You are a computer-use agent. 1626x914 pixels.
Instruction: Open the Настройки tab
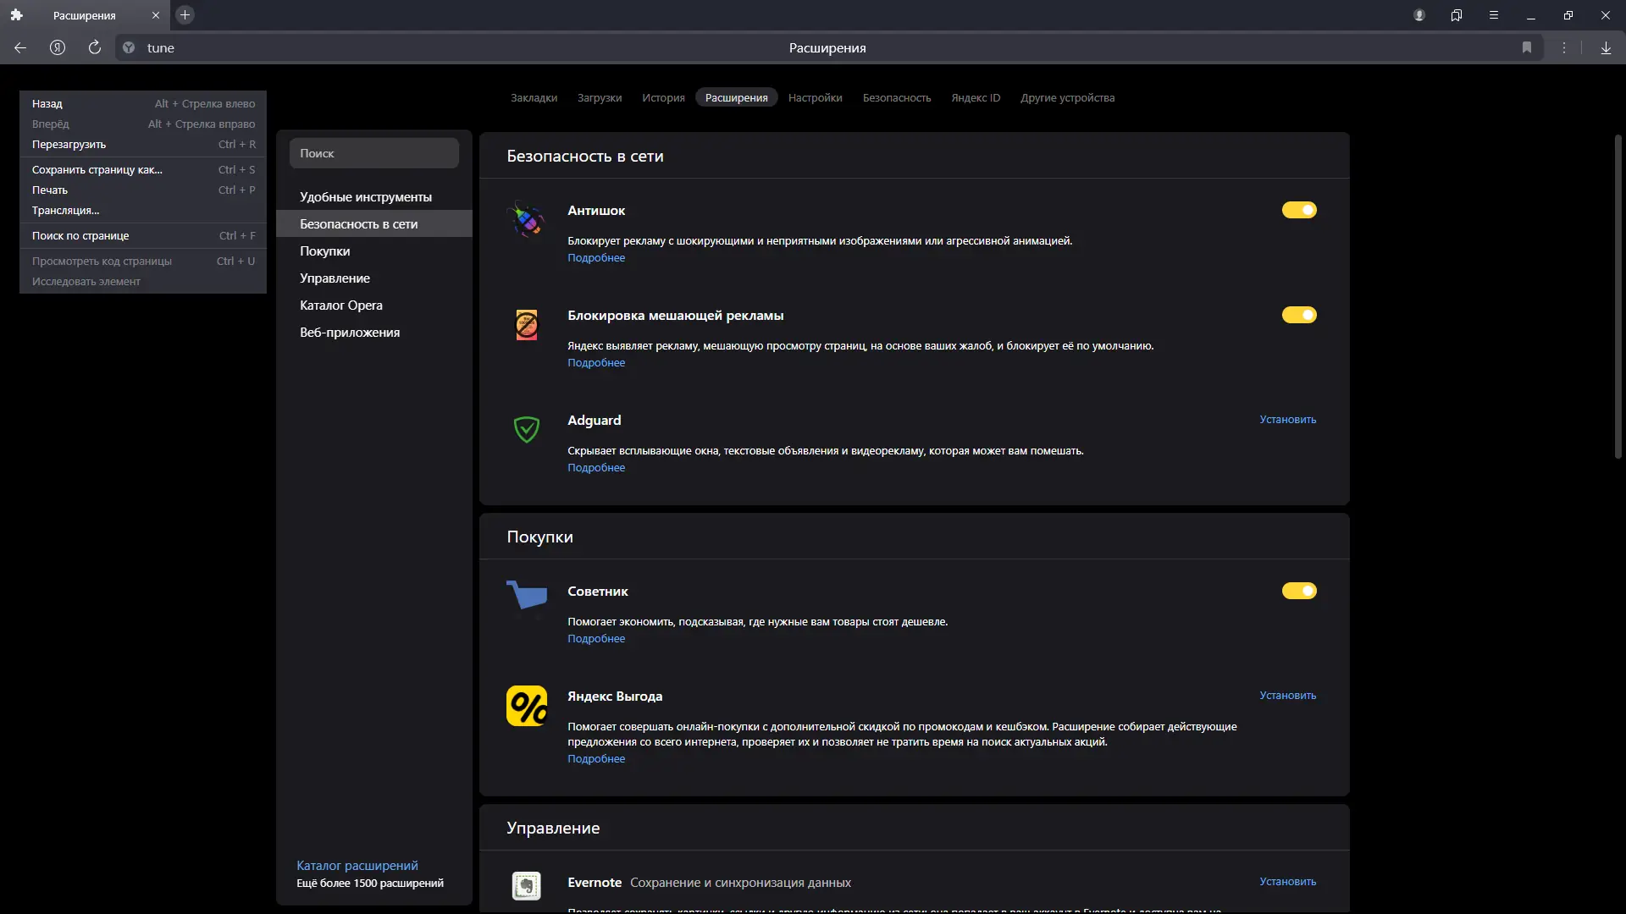[815, 98]
